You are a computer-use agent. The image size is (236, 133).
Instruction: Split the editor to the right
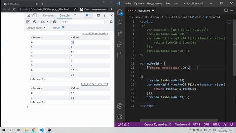coord(226,10)
